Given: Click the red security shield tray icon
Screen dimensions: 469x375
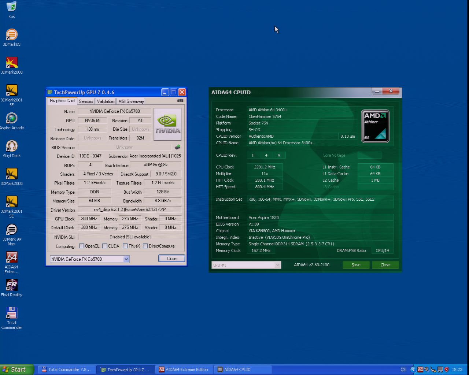Looking at the screenshot, I should pos(447,370).
